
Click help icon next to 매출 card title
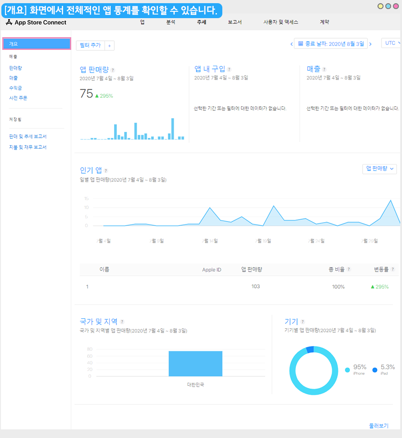[x=324, y=69]
